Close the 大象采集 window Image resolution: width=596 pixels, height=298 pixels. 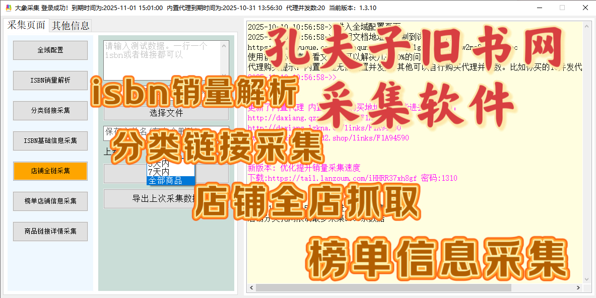585,8
